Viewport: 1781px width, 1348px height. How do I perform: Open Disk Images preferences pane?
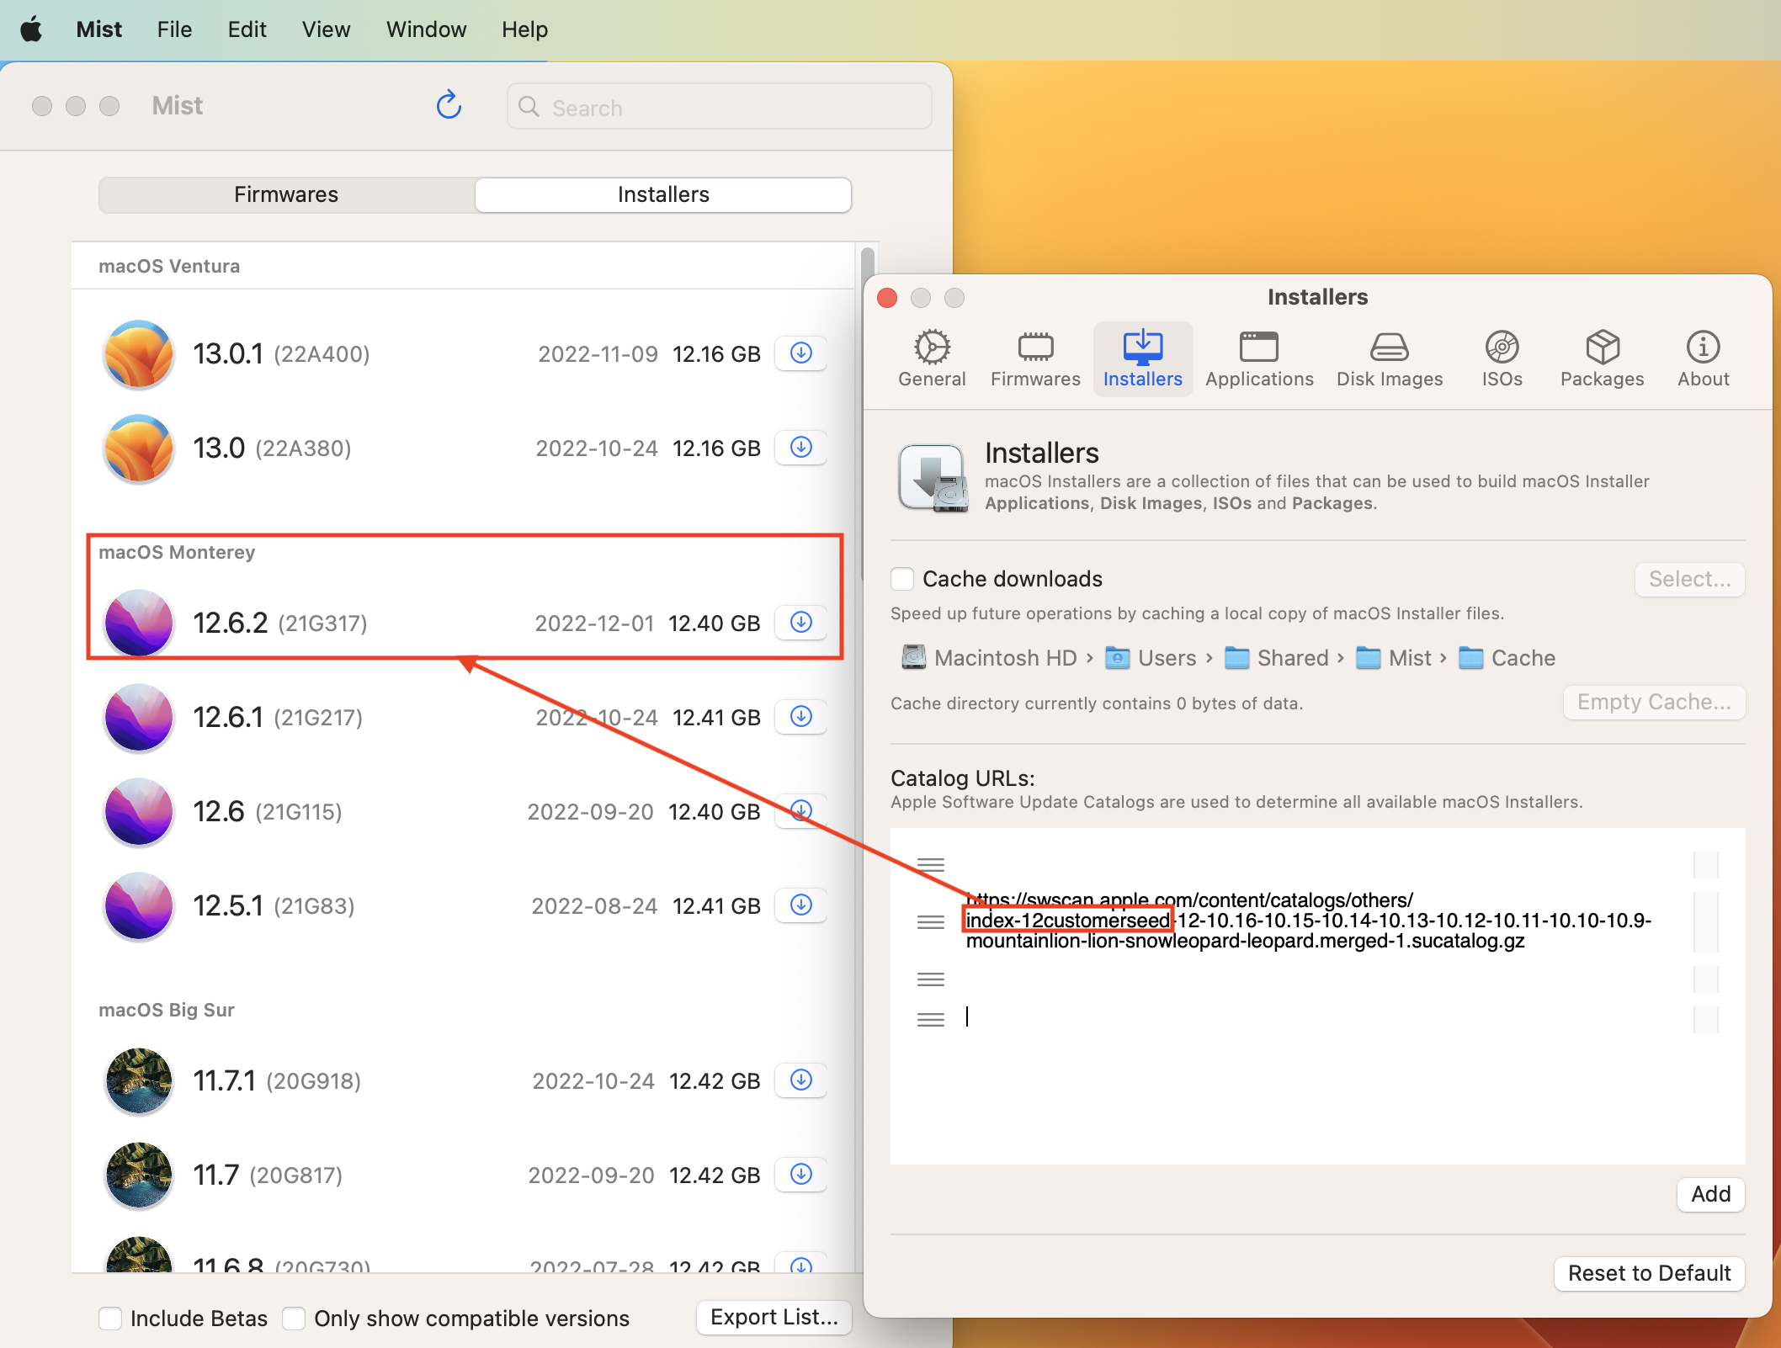tap(1389, 358)
